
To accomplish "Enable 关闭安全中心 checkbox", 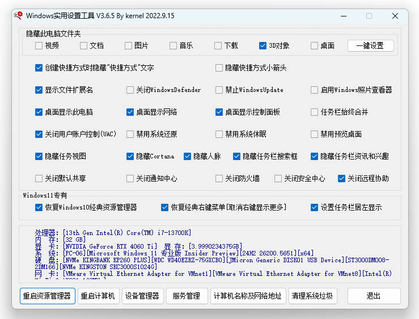I will coord(278,178).
